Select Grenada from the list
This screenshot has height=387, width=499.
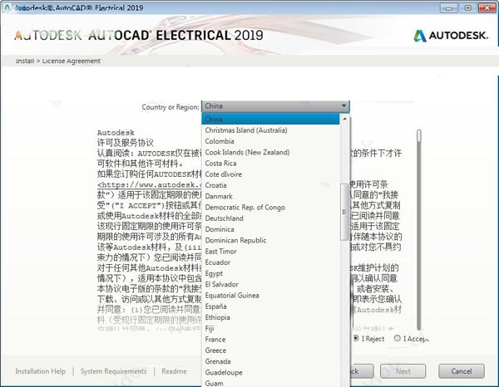[271, 361]
